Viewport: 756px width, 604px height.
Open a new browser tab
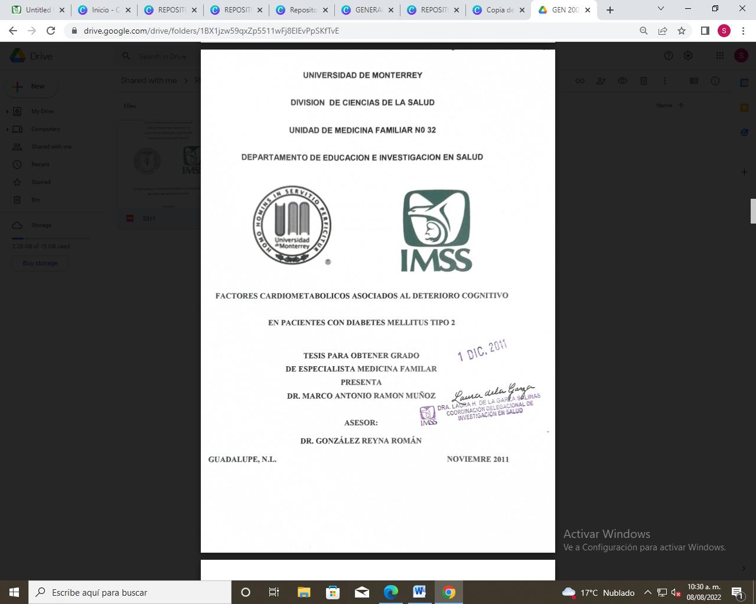610,9
